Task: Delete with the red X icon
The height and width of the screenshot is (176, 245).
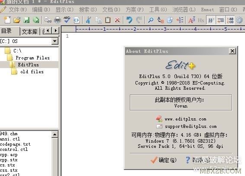Action: pos(117,20)
